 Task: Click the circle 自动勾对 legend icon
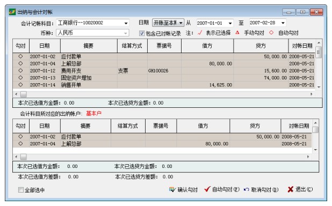coord(271,33)
